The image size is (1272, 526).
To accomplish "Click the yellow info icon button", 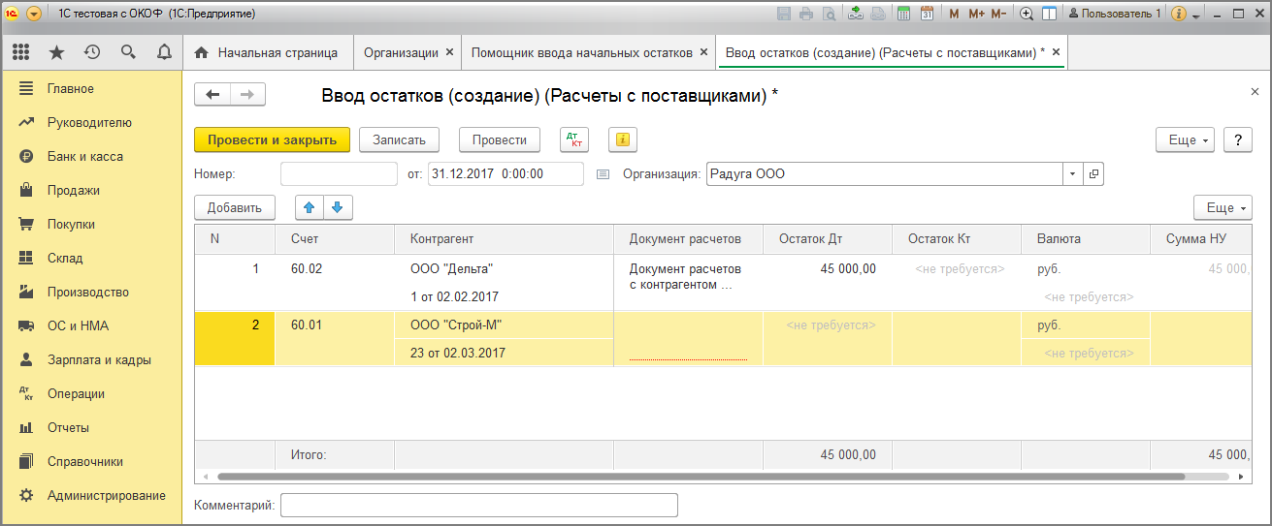I will tap(623, 139).
